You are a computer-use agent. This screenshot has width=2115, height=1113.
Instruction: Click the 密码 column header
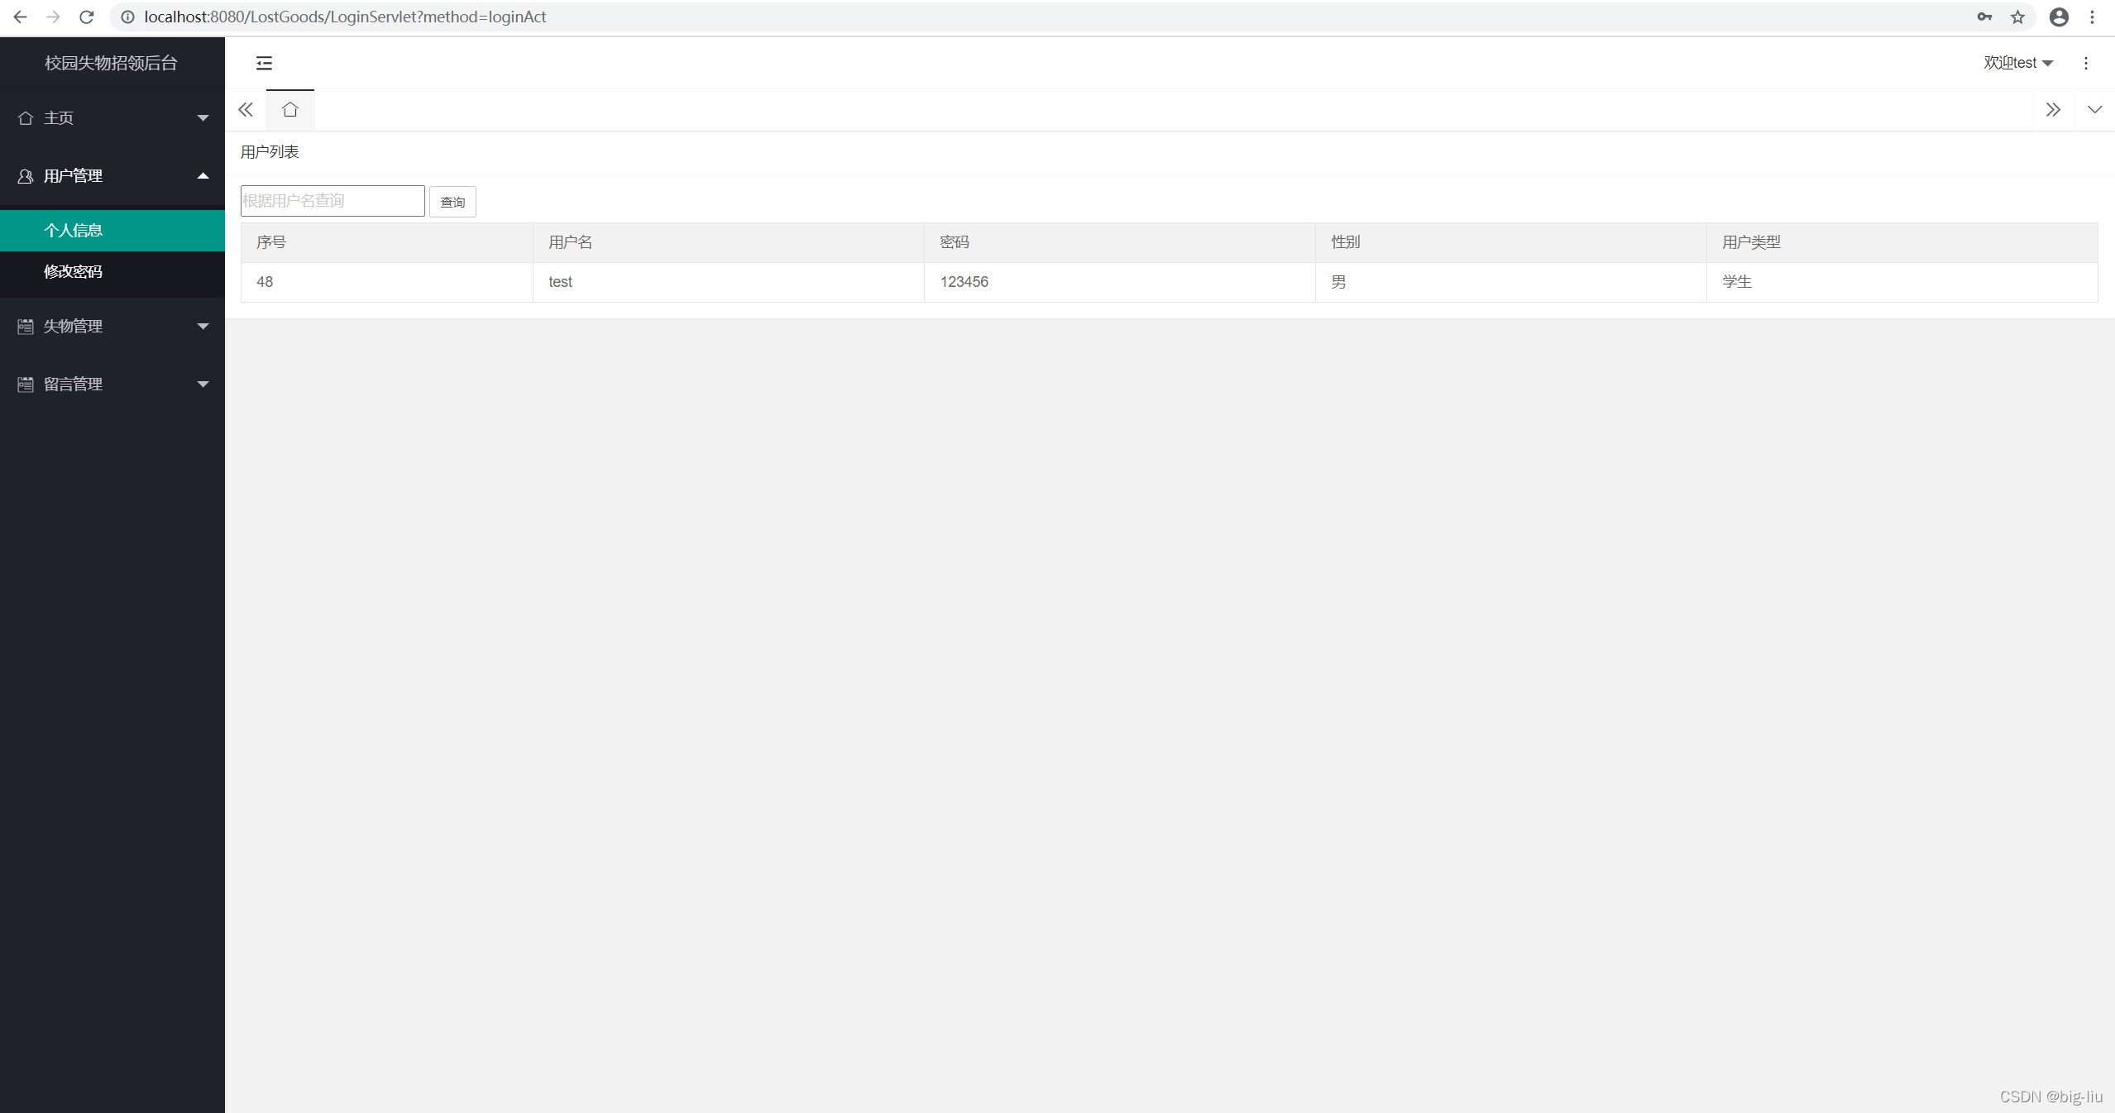pyautogui.click(x=1119, y=242)
